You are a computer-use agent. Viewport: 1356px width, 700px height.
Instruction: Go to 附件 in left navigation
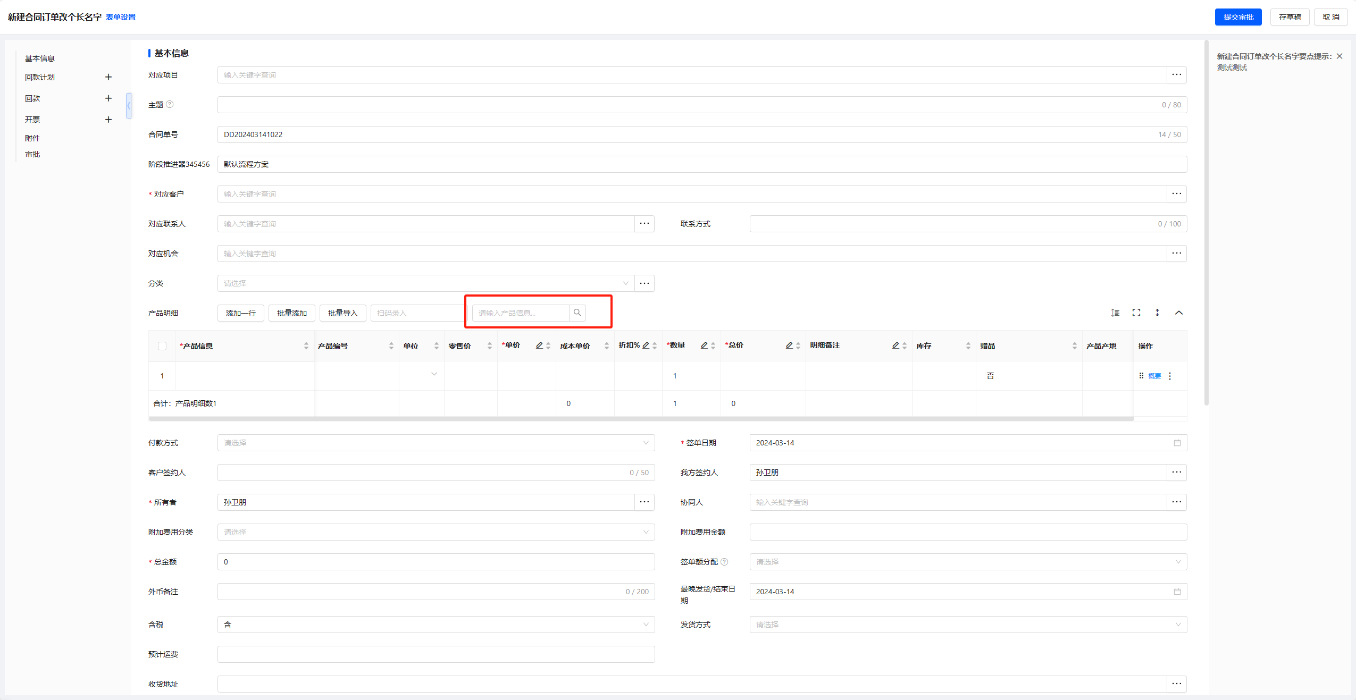32,138
